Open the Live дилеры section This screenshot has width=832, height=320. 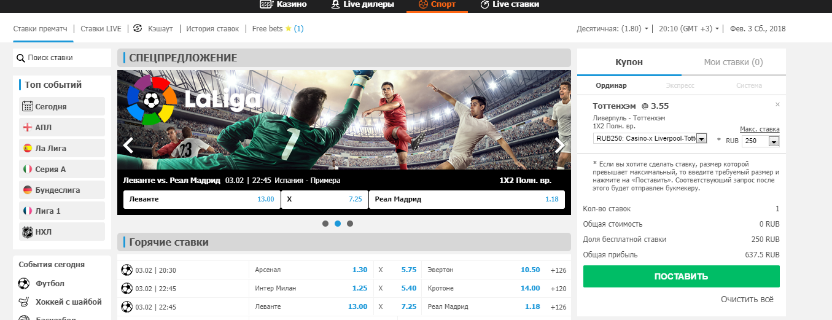click(364, 4)
